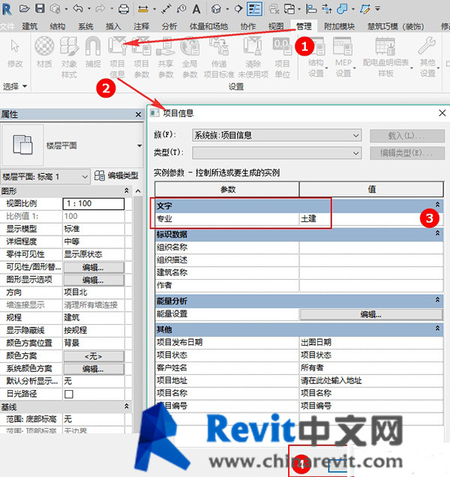Open Global Parameters (全局参数)
Image resolution: width=450 pixels, height=477 pixels.
tap(190, 57)
